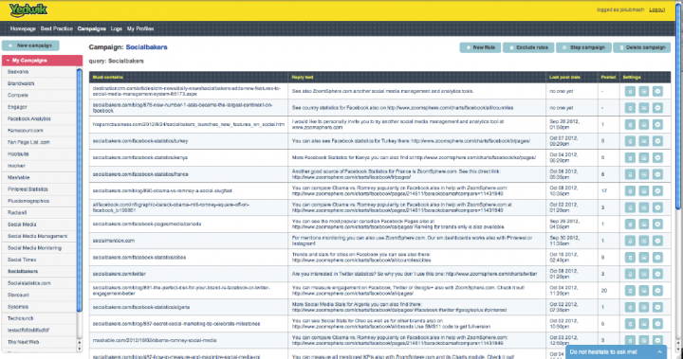Click minus-circle icon in the socialmention.com row
This screenshot has height=359, width=683.
tap(657, 241)
